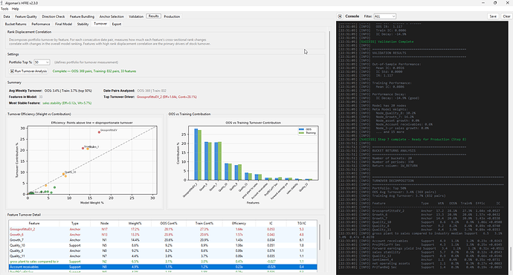
Task: Select the Turnover sub-tab
Action: pos(100,24)
